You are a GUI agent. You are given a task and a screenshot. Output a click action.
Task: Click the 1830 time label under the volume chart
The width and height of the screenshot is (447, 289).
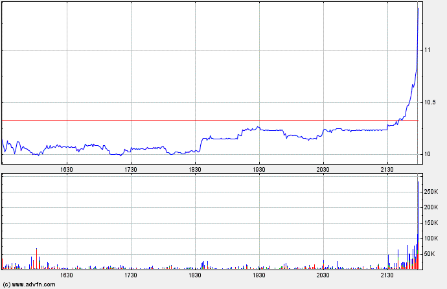tap(195, 275)
